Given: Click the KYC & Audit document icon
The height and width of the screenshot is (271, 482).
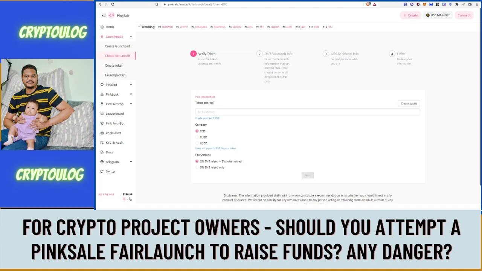Looking at the screenshot, I should click(x=102, y=143).
